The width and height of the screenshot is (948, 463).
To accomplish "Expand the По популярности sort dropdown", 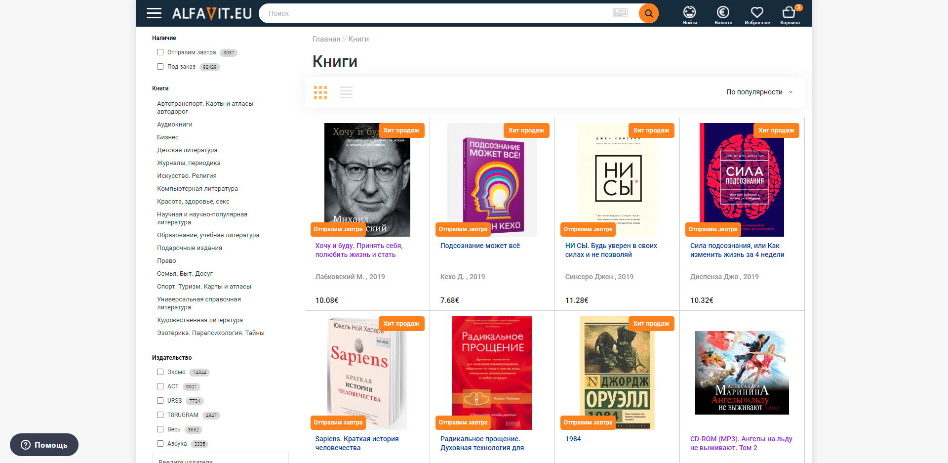I will (x=759, y=92).
